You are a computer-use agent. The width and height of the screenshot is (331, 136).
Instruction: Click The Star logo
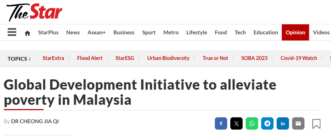coord(34,12)
